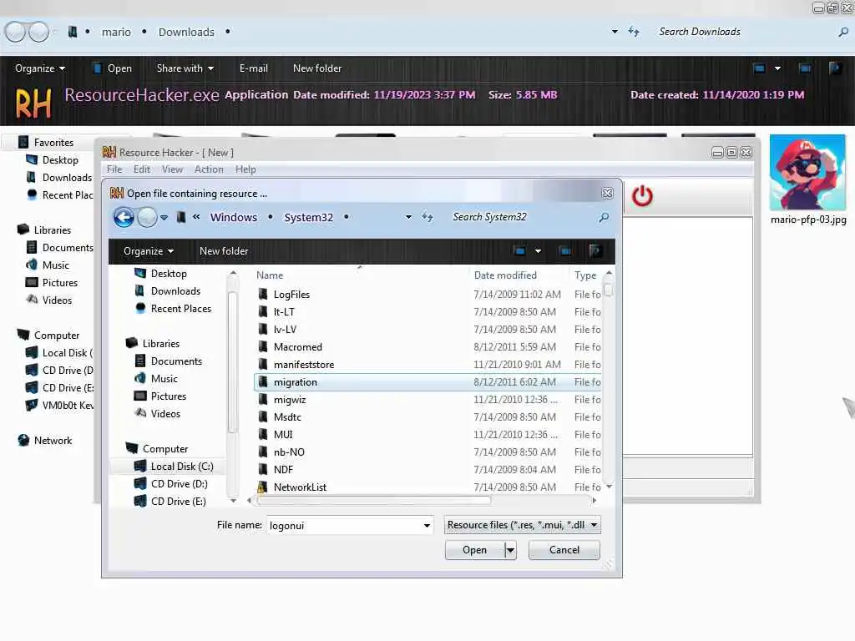Click the Name column header

(x=270, y=275)
